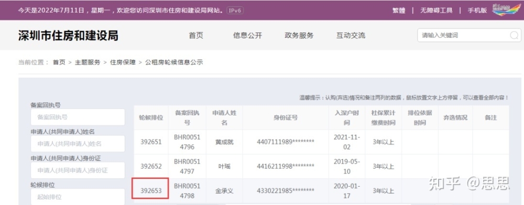
Task: Click 3年以上 in 黄成就's row
Action: [x=384, y=142]
